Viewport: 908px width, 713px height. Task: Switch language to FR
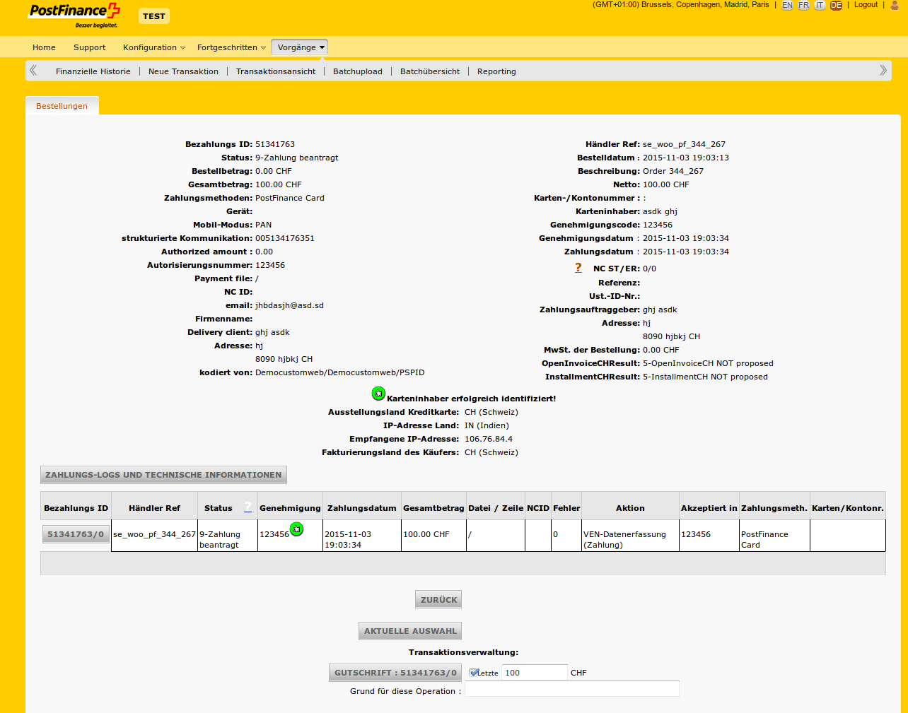click(x=803, y=5)
